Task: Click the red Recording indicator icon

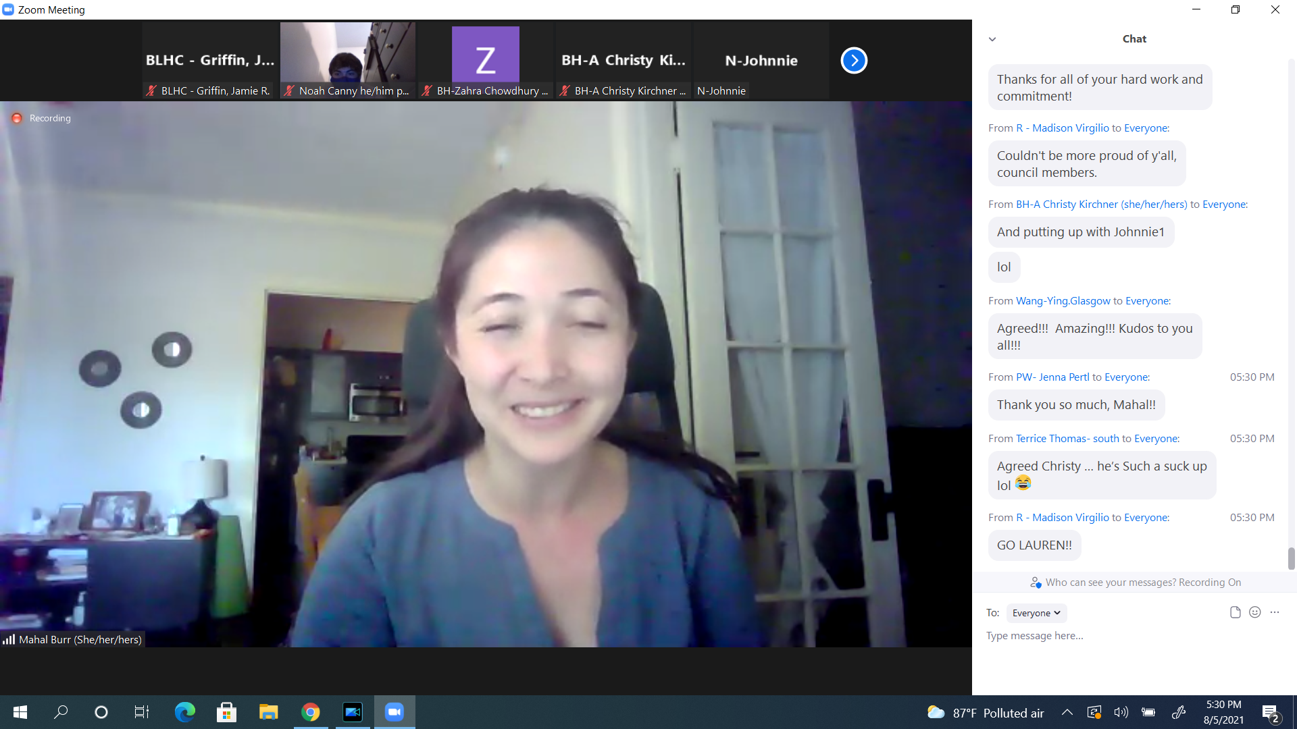Action: pyautogui.click(x=17, y=118)
